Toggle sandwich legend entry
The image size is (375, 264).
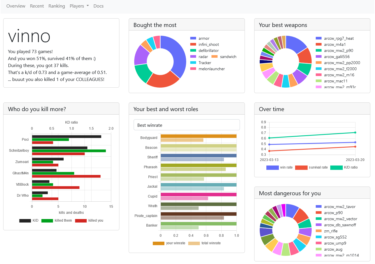pos(224,57)
